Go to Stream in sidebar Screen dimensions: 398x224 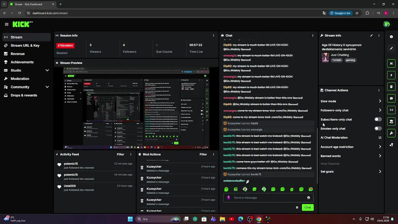[x=26, y=37]
